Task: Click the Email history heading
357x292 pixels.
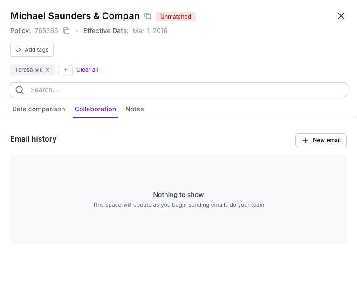Action: (34, 139)
